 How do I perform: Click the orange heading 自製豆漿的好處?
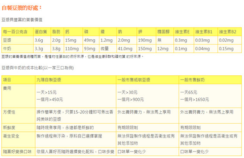click(22, 8)
